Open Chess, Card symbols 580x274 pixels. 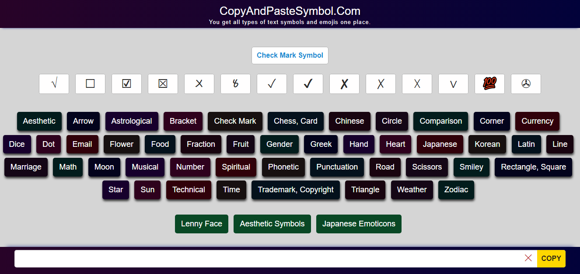click(x=296, y=121)
